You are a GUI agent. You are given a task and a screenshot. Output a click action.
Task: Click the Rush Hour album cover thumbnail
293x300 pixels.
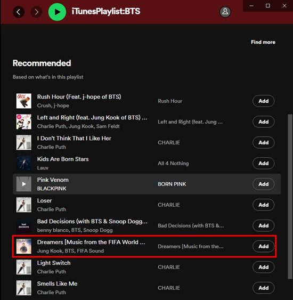coord(24,101)
